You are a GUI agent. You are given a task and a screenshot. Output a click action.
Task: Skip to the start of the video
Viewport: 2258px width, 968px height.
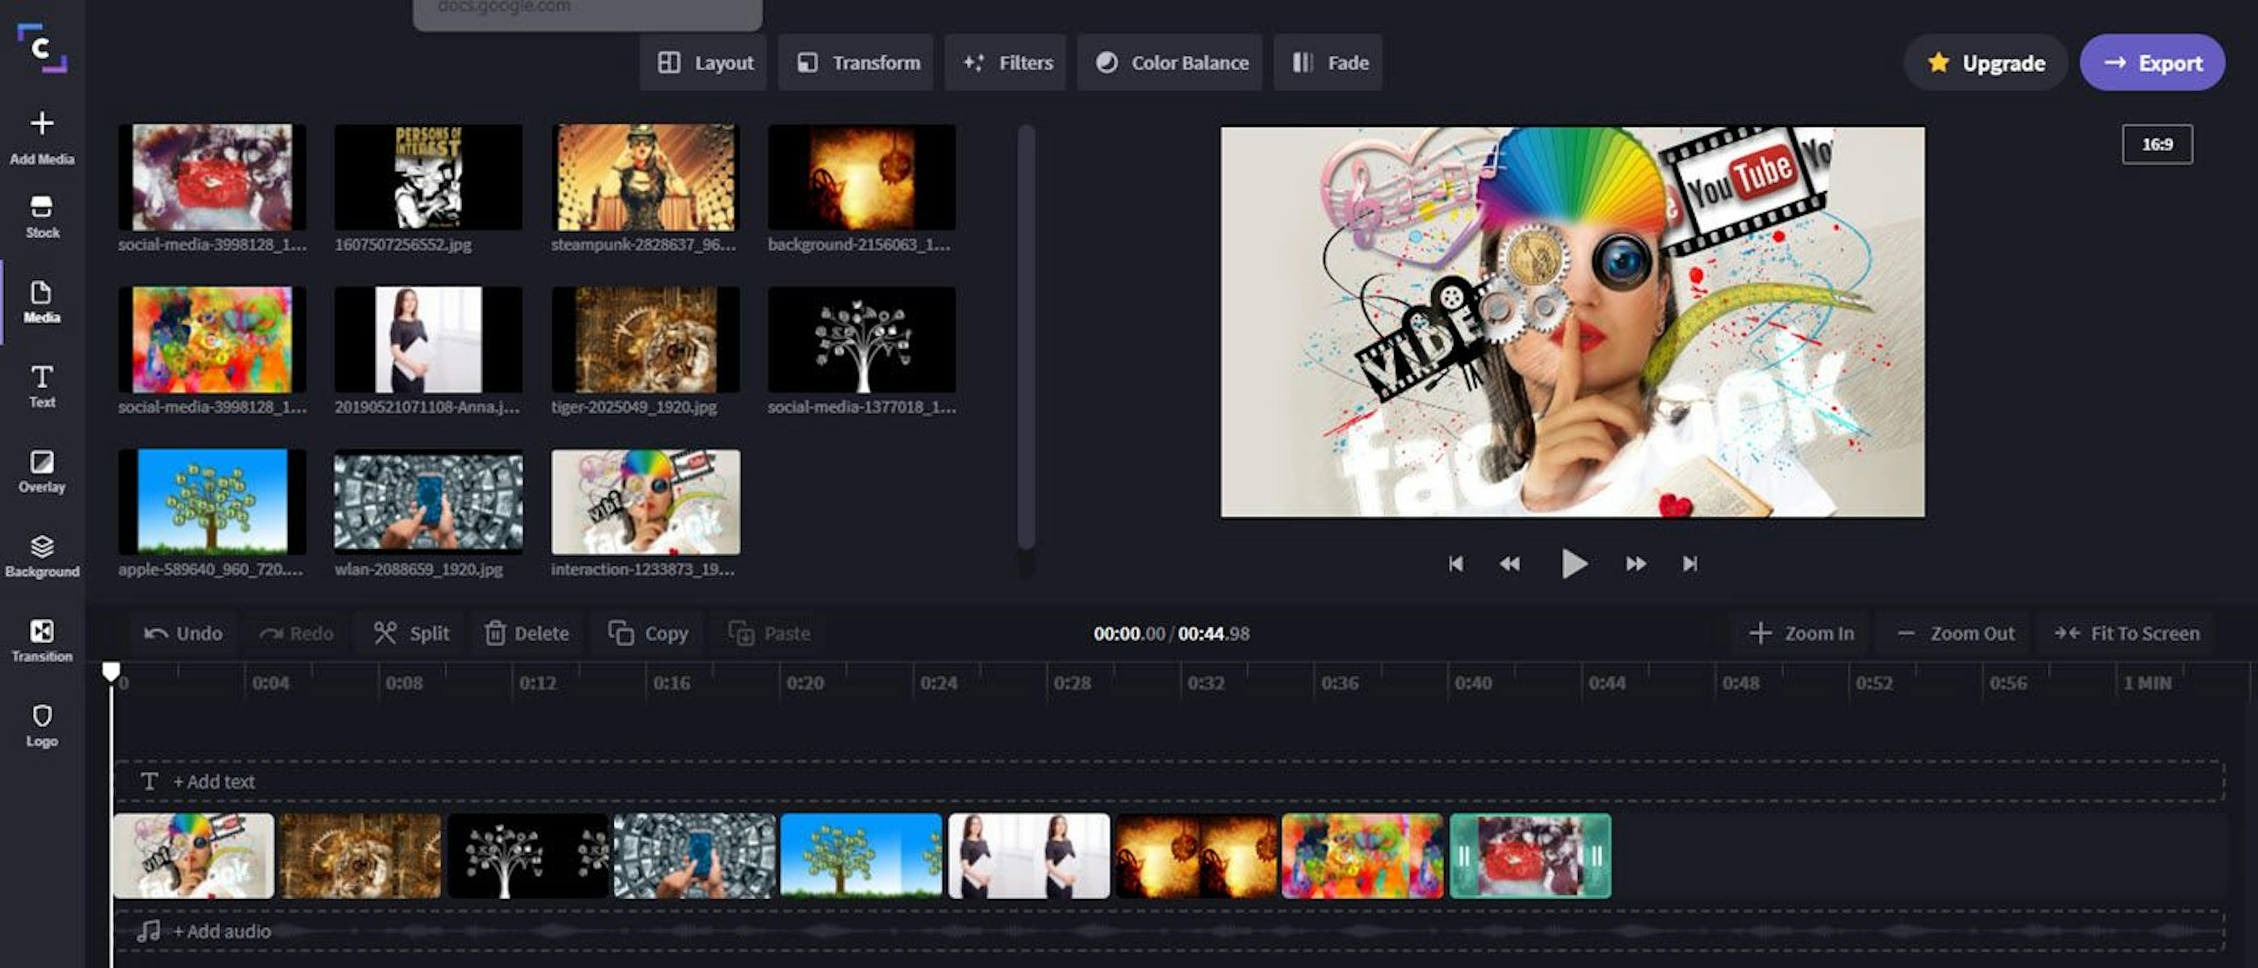pos(1456,564)
